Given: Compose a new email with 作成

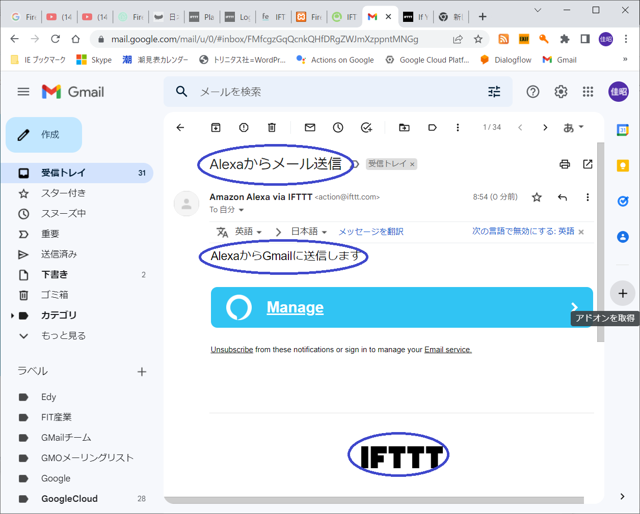Looking at the screenshot, I should click(44, 135).
